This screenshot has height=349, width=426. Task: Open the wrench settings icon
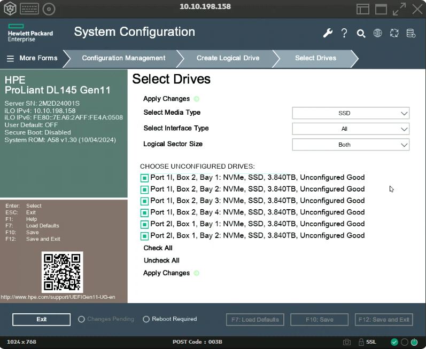click(328, 33)
